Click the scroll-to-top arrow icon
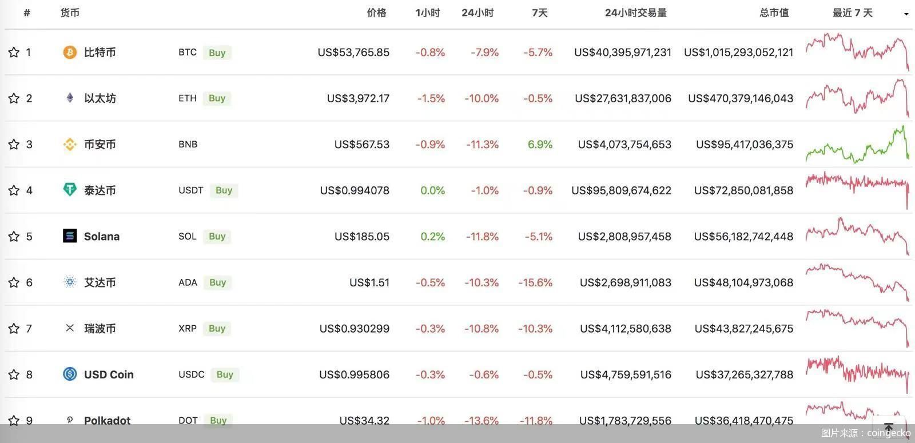 pos(889,428)
